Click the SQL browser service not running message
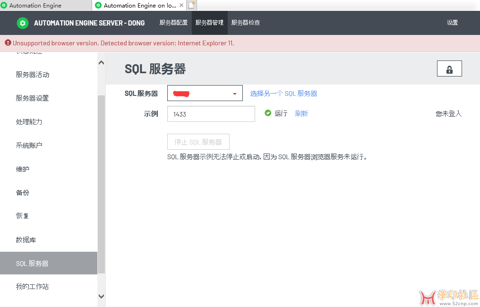 [x=267, y=157]
